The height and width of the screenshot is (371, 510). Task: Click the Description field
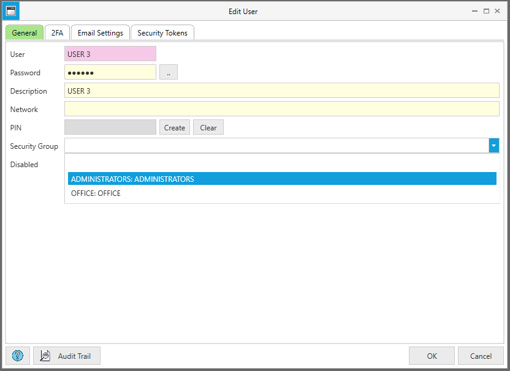282,91
